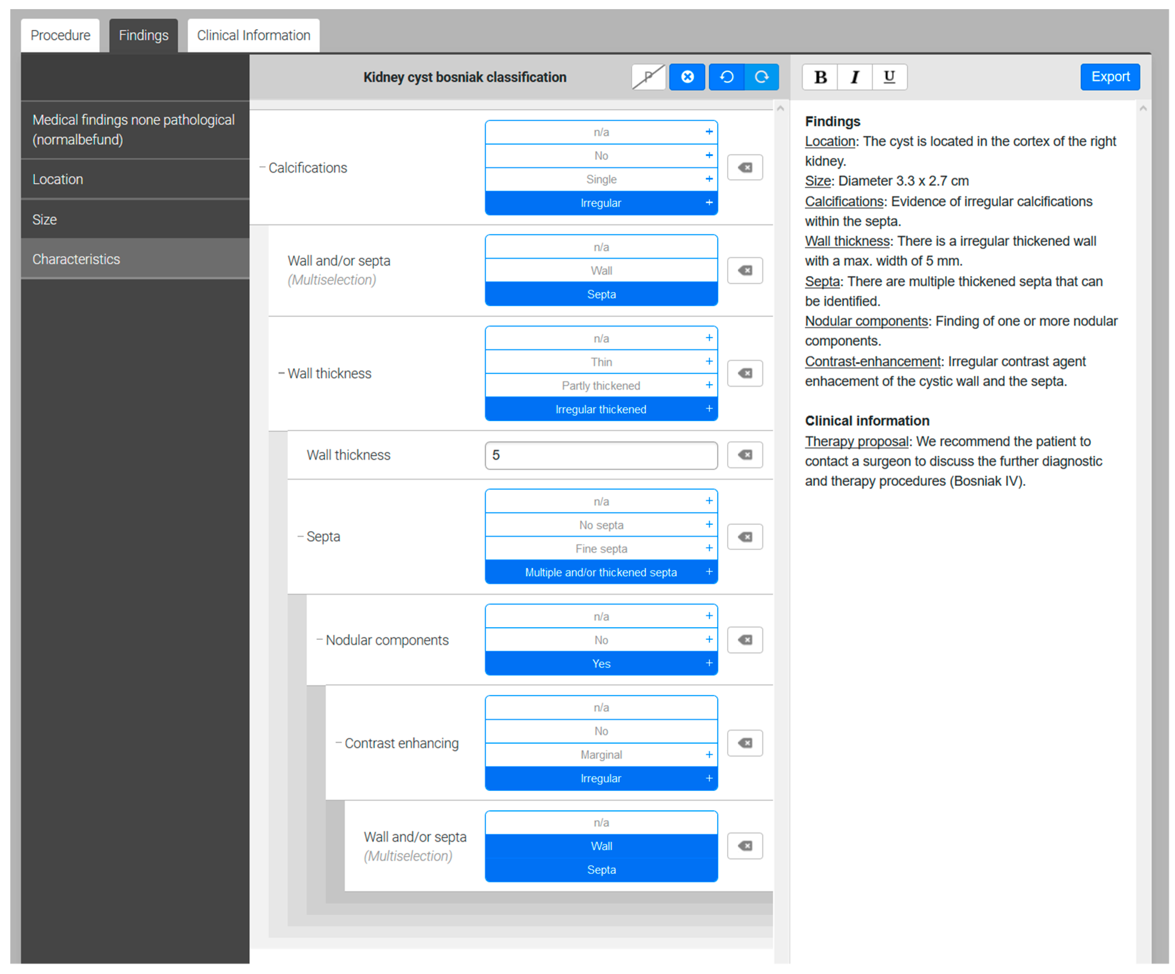
Task: Click the flag-with-slash icon next to the title
Action: 648,77
